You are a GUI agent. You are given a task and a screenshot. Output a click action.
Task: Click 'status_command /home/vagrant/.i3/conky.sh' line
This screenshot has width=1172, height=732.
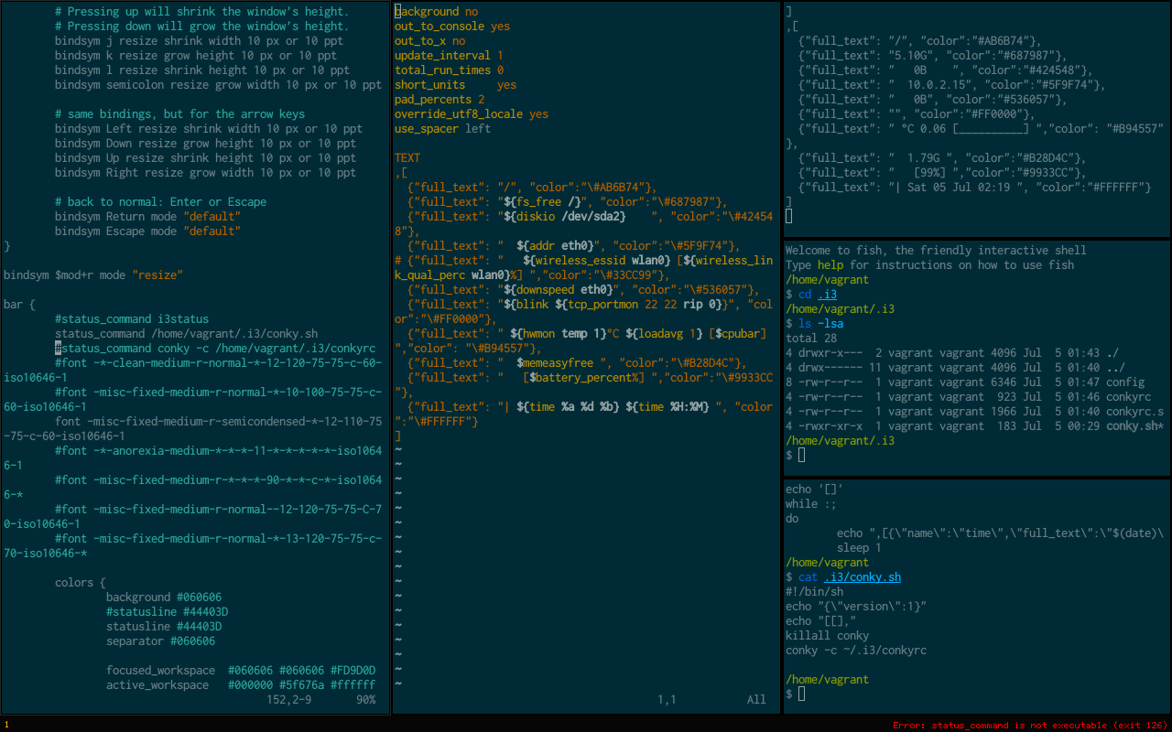pyautogui.click(x=186, y=334)
